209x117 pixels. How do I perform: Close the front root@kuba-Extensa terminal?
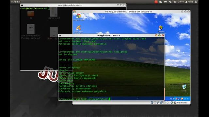coord(163,35)
